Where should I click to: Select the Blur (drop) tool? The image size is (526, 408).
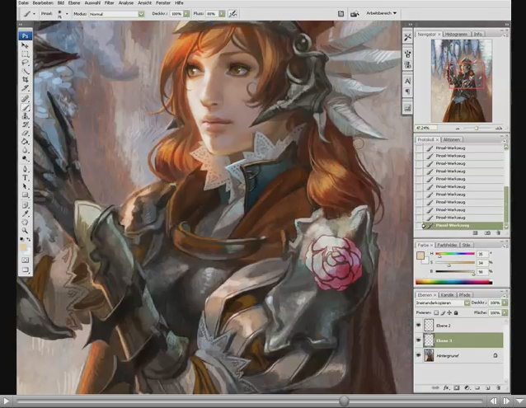click(25, 150)
